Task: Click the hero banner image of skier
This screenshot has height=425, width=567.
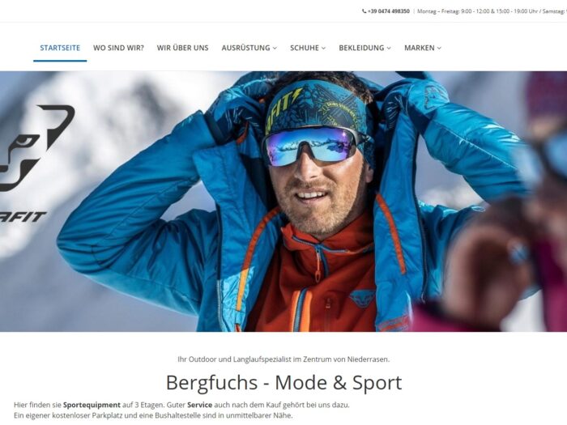Action: (283, 202)
